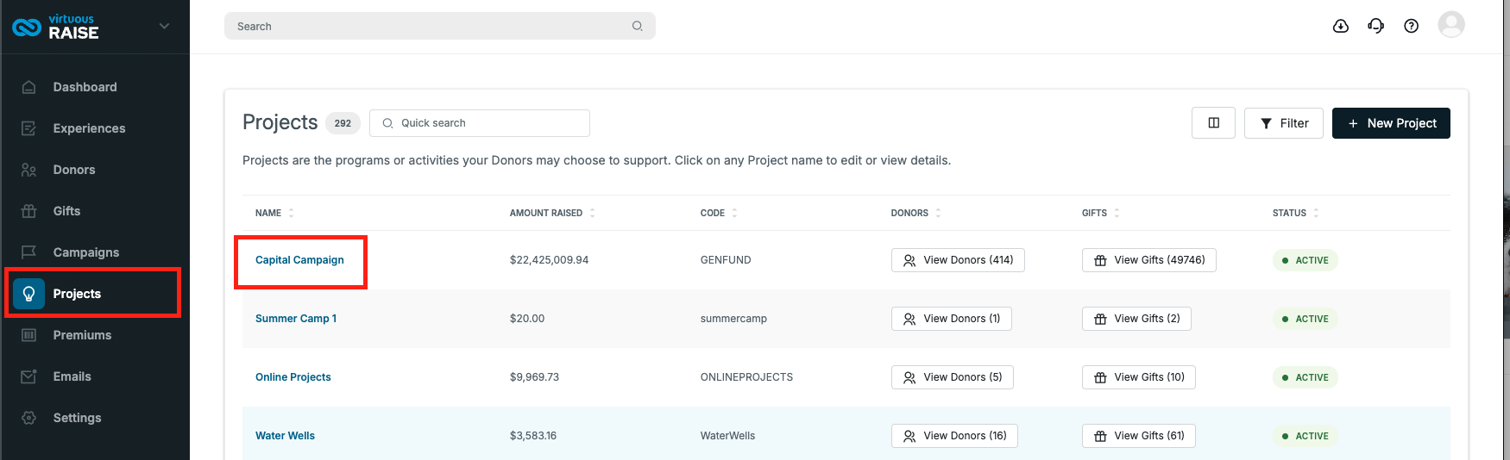The width and height of the screenshot is (1510, 460).
Task: Focus the top Search field
Action: click(440, 26)
